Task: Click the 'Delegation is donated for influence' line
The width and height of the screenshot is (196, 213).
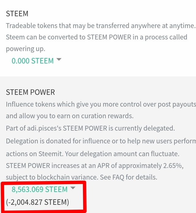Action: pyautogui.click(x=101, y=142)
